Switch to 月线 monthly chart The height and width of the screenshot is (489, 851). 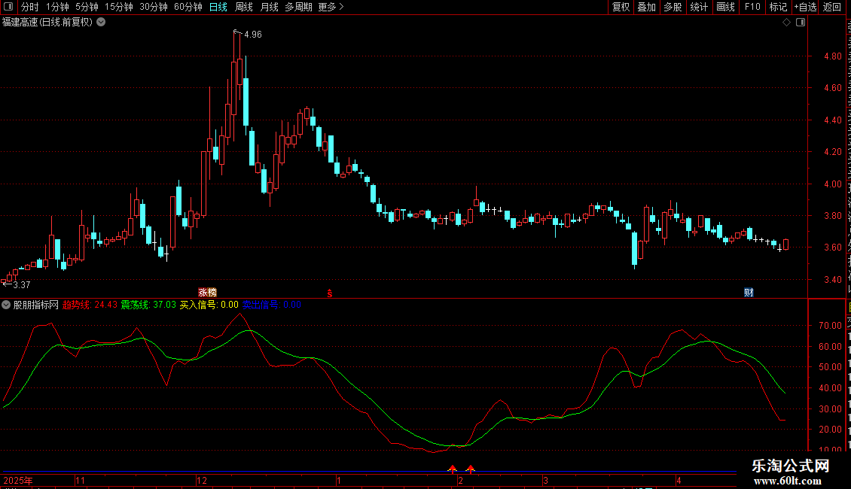tap(269, 7)
